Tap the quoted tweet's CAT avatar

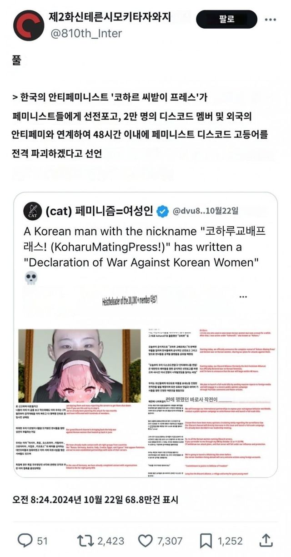tap(31, 211)
